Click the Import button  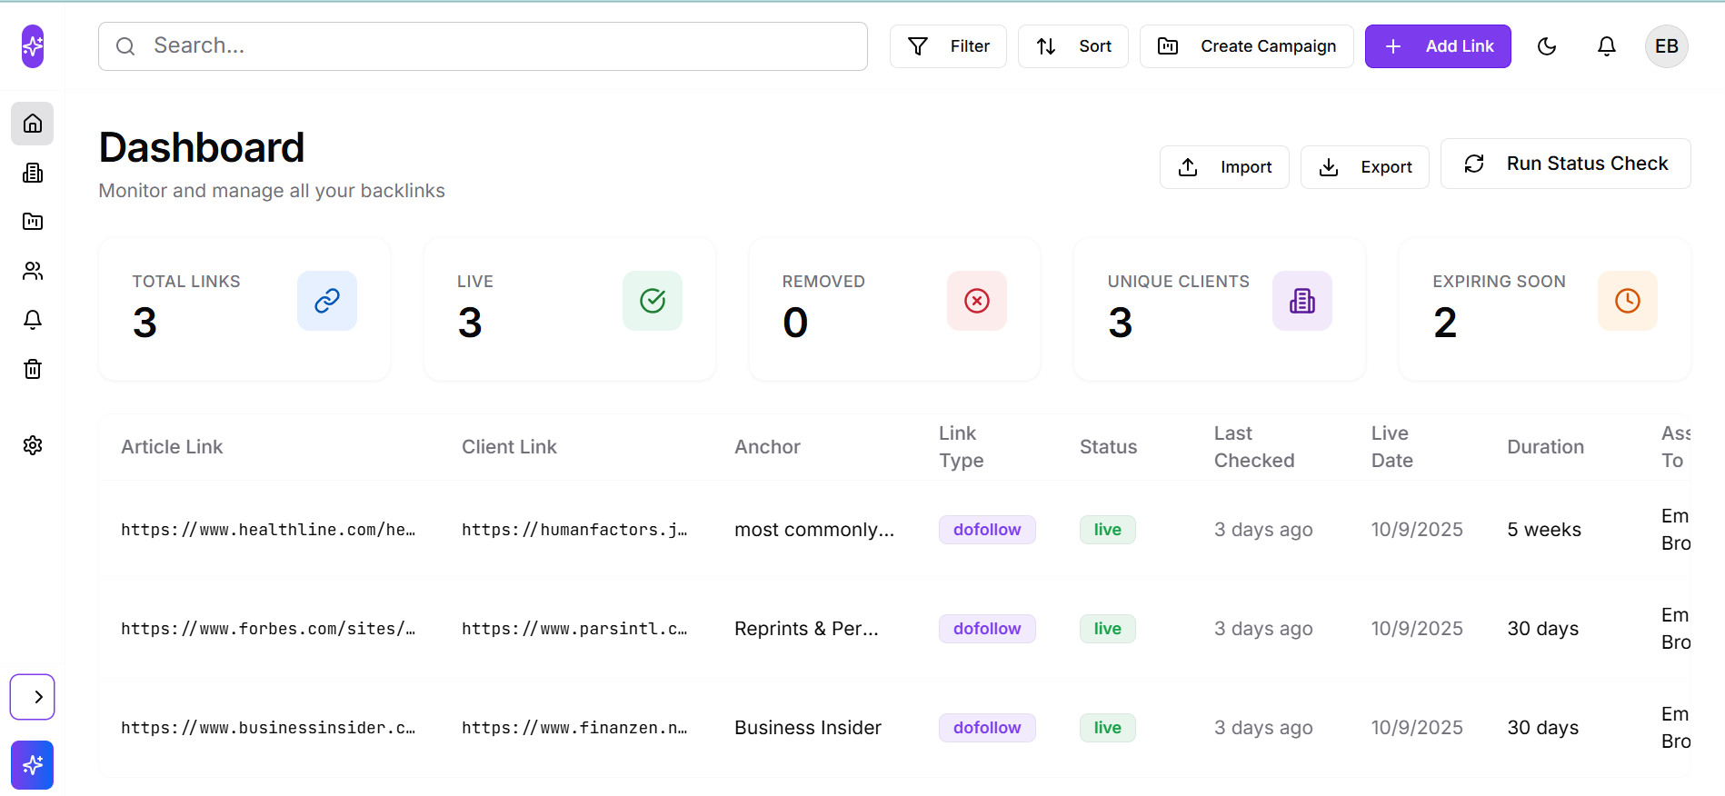coord(1224,167)
